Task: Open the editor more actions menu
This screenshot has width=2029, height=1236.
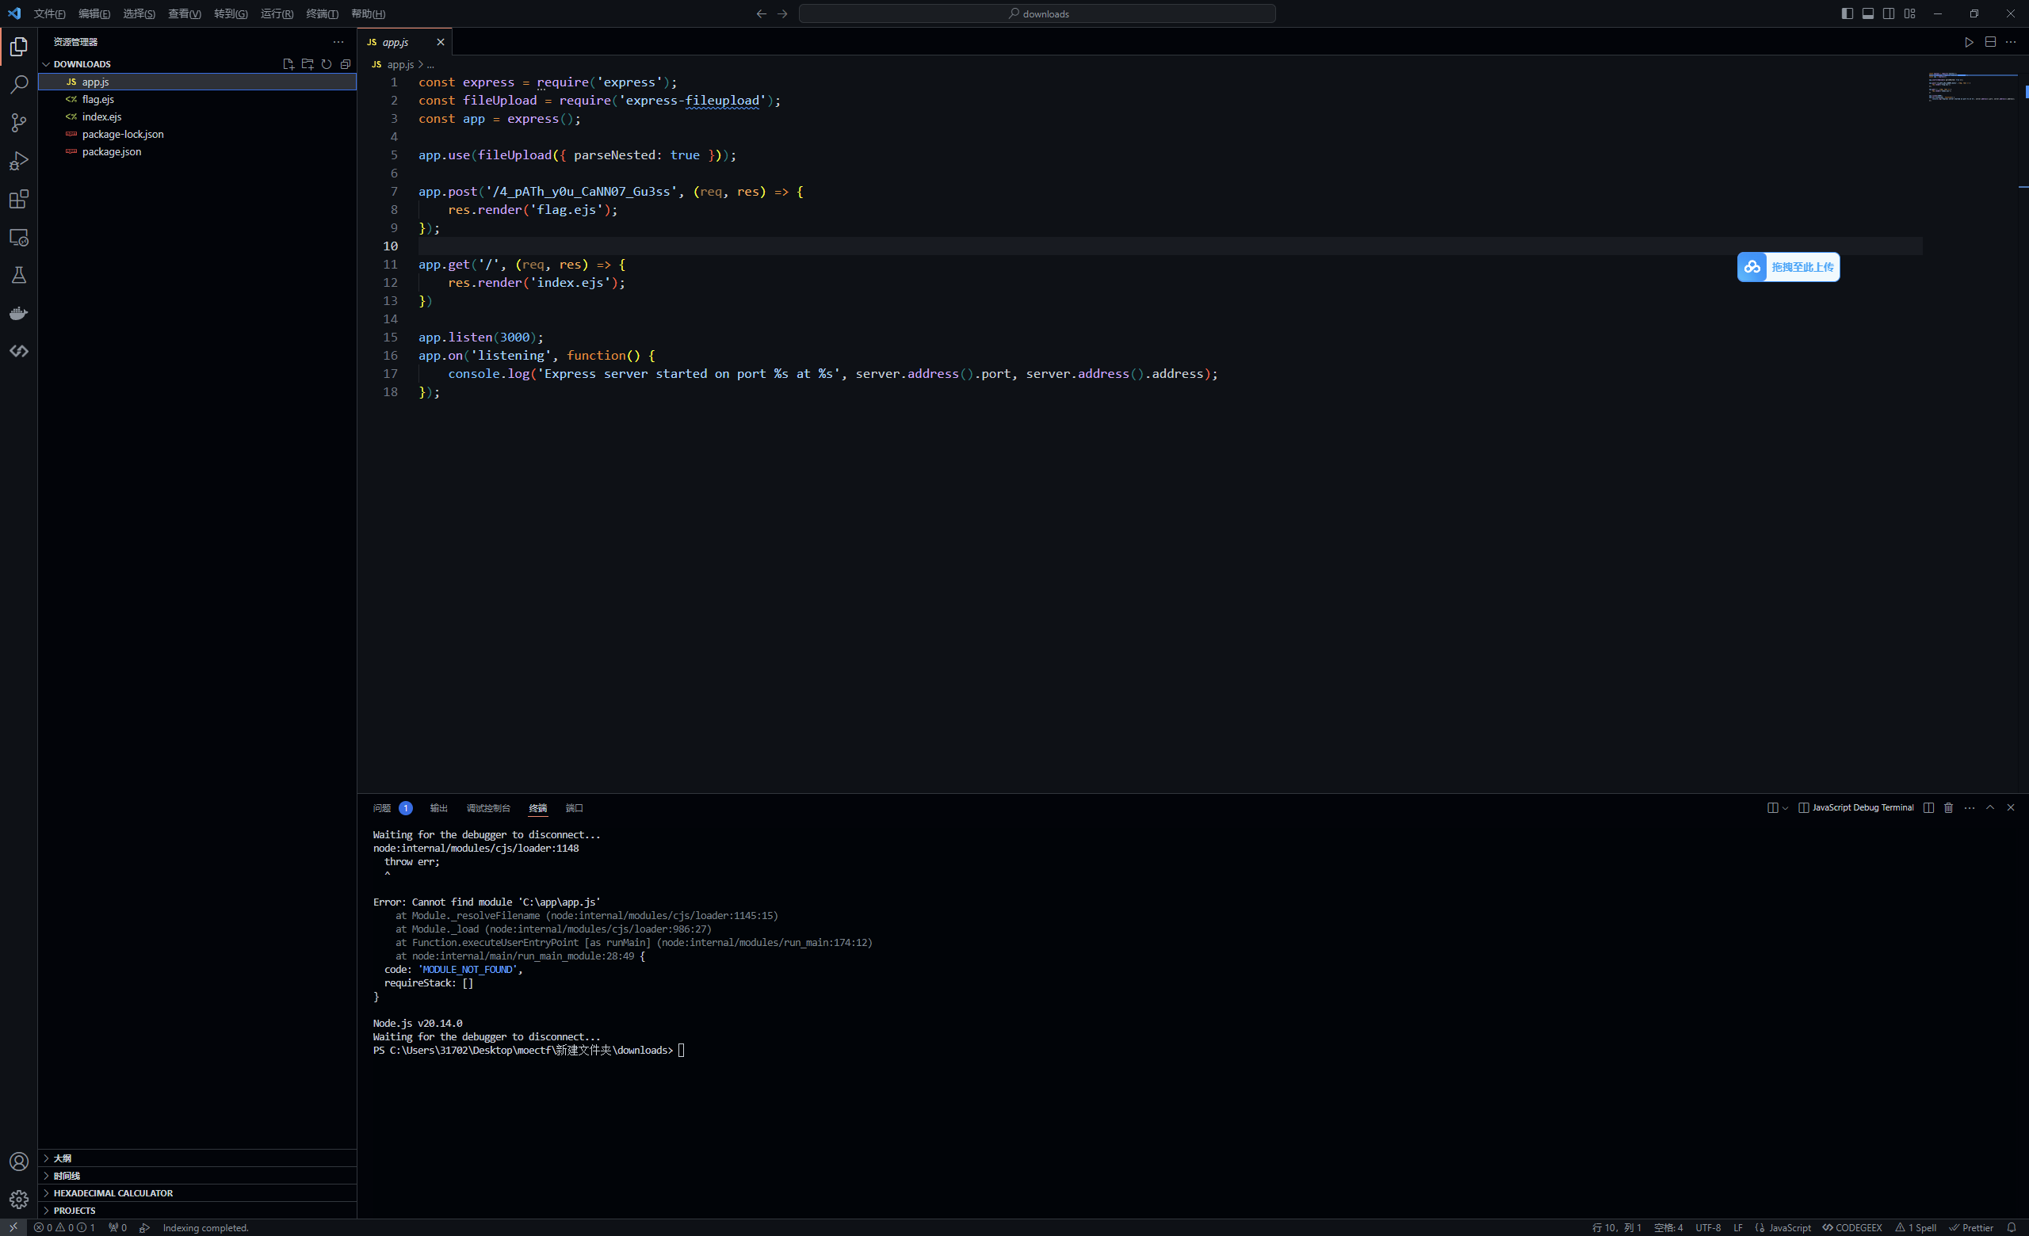Action: point(2011,42)
